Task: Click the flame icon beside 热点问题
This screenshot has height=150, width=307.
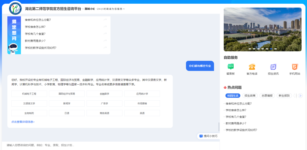Action: click(225, 88)
